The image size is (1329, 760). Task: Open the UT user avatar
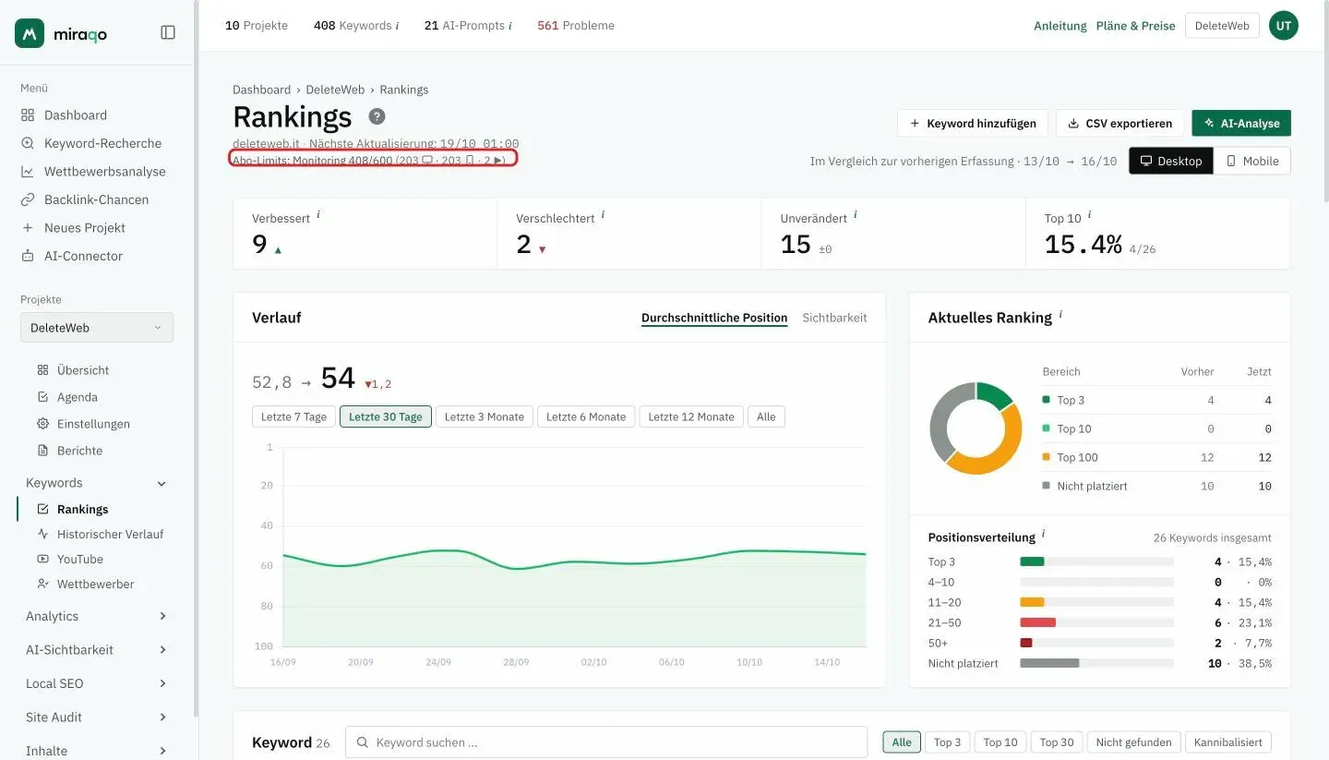tap(1283, 26)
